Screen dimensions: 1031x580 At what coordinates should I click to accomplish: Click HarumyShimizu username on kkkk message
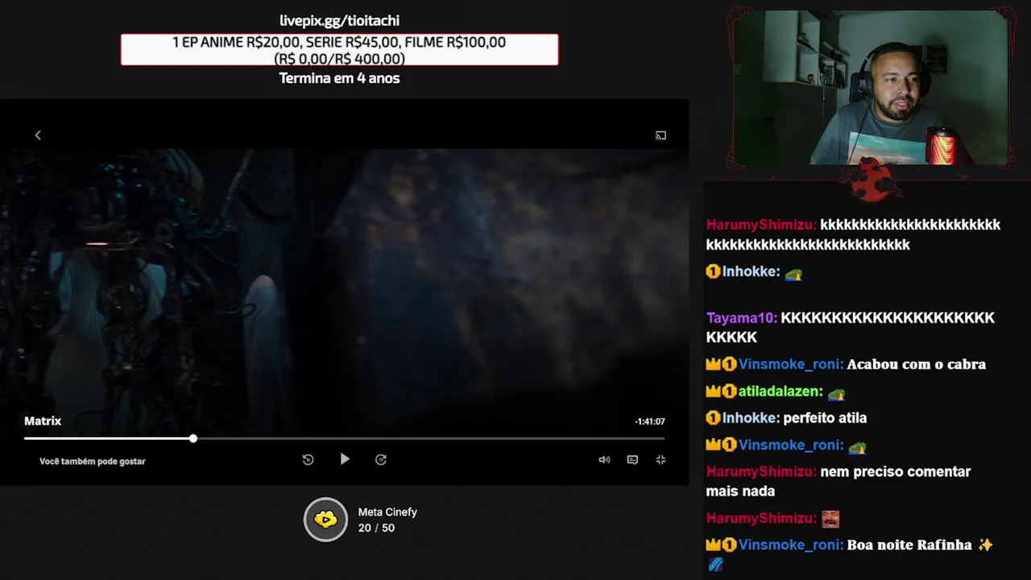[761, 225]
